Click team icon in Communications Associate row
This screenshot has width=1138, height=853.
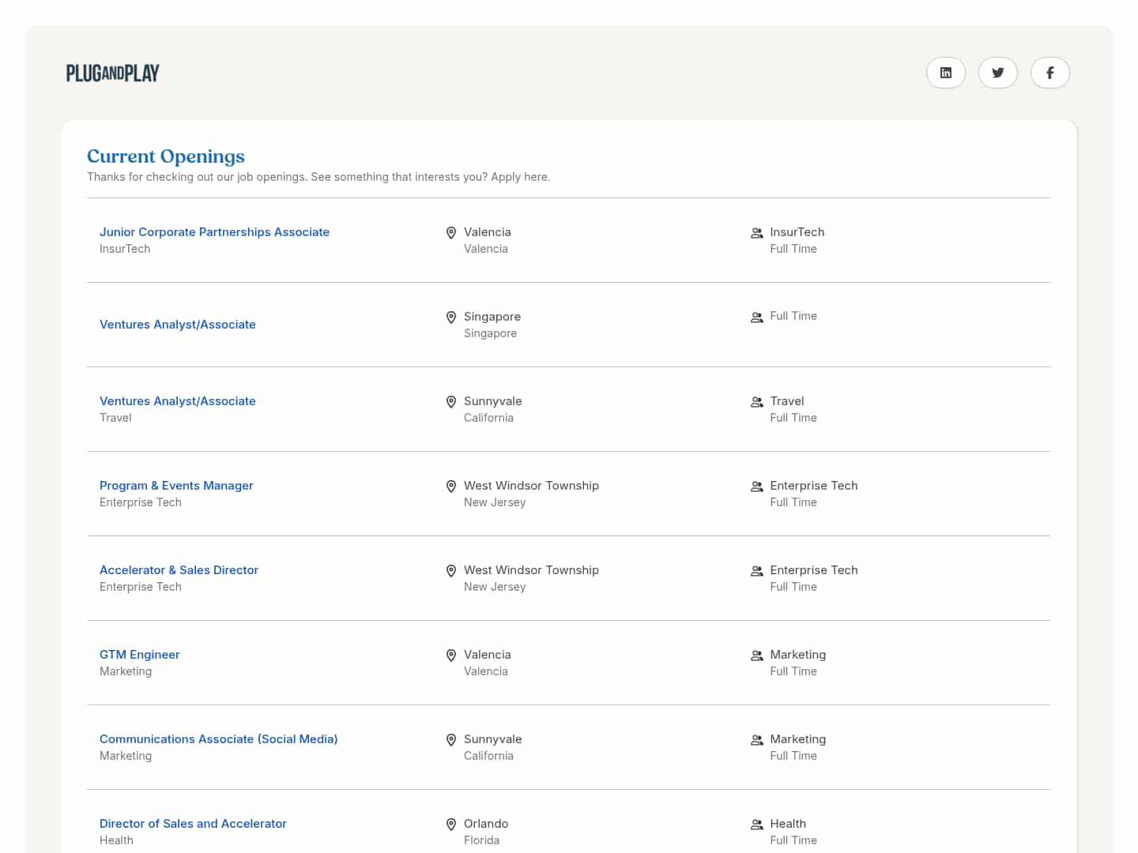click(x=757, y=740)
